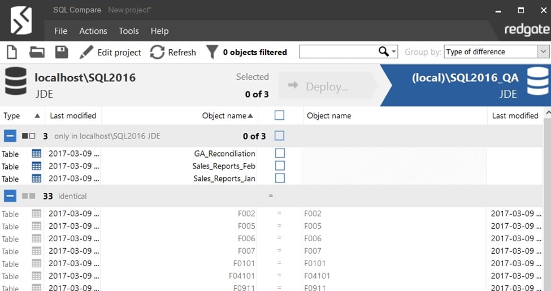The image size is (551, 291).
Task: Click table icon in the F04101 row
Action: [x=36, y=276]
